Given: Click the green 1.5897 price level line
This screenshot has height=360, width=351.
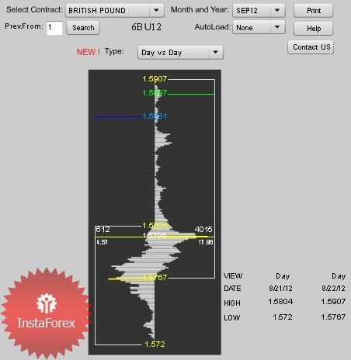Looking at the screenshot, I should click(191, 94).
